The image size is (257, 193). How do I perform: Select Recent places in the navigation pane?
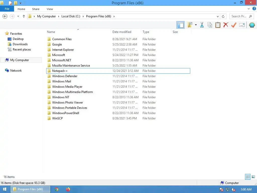(22, 50)
